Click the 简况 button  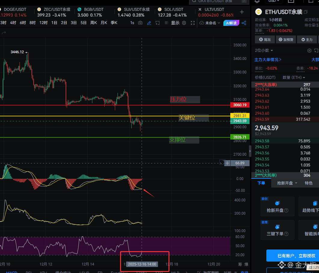point(265,39)
